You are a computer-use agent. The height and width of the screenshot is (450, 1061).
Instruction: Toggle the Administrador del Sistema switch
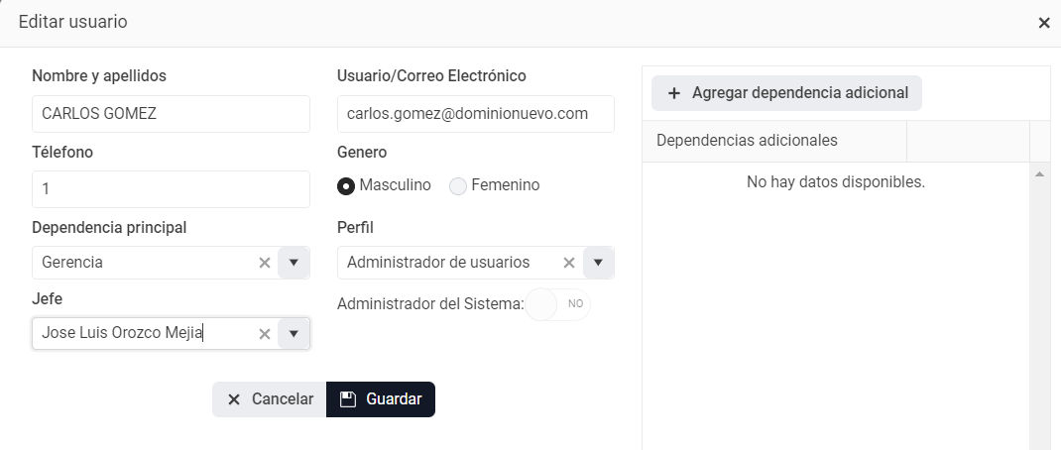click(x=557, y=304)
